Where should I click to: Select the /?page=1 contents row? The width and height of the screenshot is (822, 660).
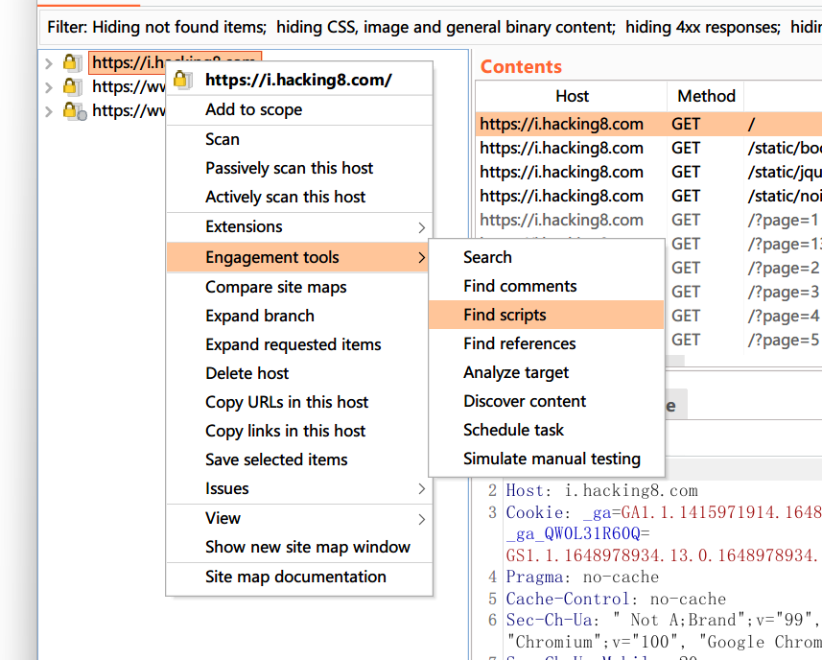[649, 221]
